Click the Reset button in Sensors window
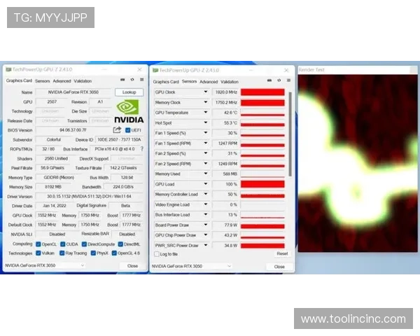420x336 pixels. click(x=282, y=253)
